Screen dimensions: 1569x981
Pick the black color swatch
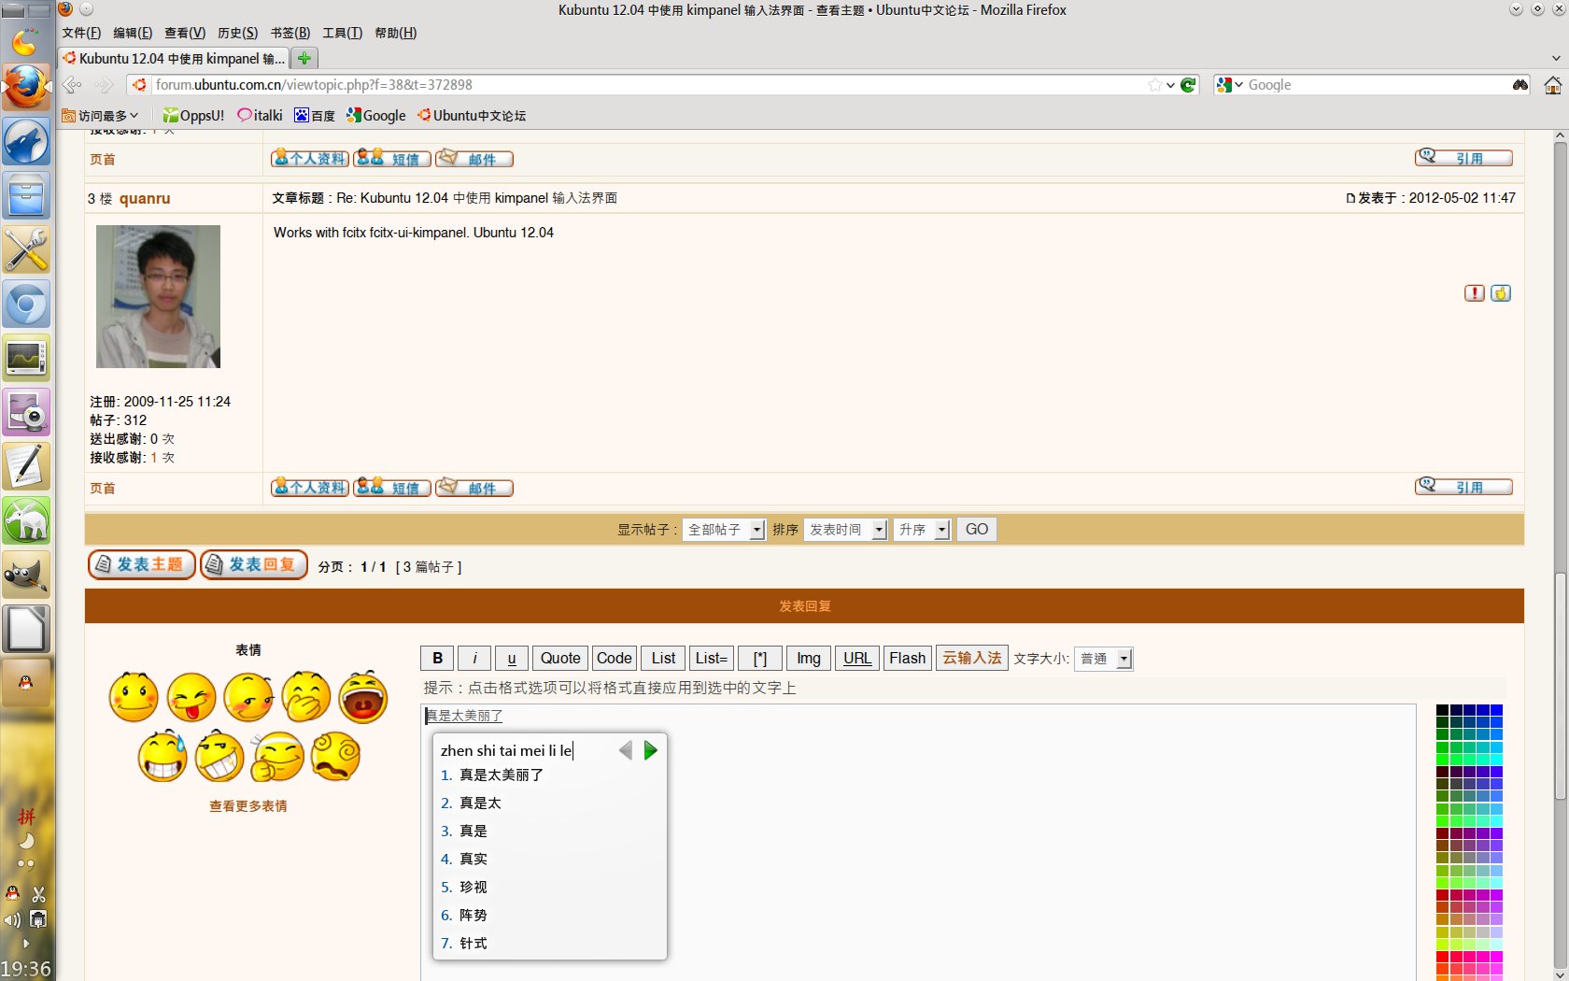pyautogui.click(x=1442, y=710)
